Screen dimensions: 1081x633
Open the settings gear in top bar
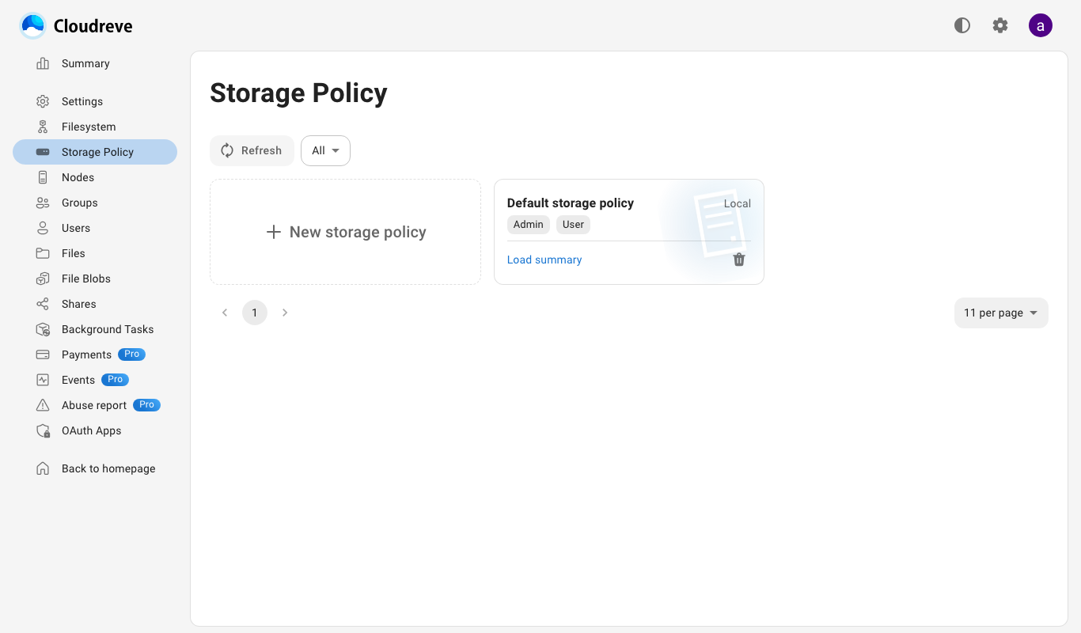(1000, 25)
